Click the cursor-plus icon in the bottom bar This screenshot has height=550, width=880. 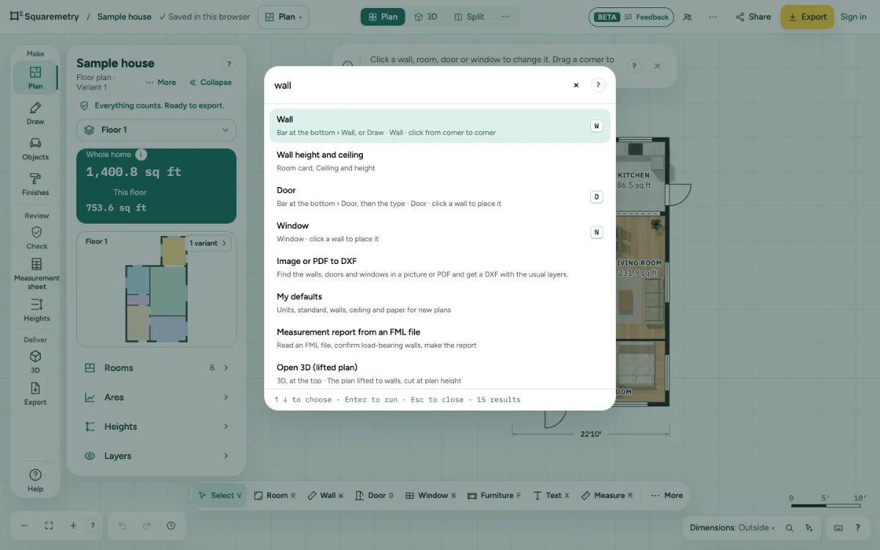click(x=809, y=527)
